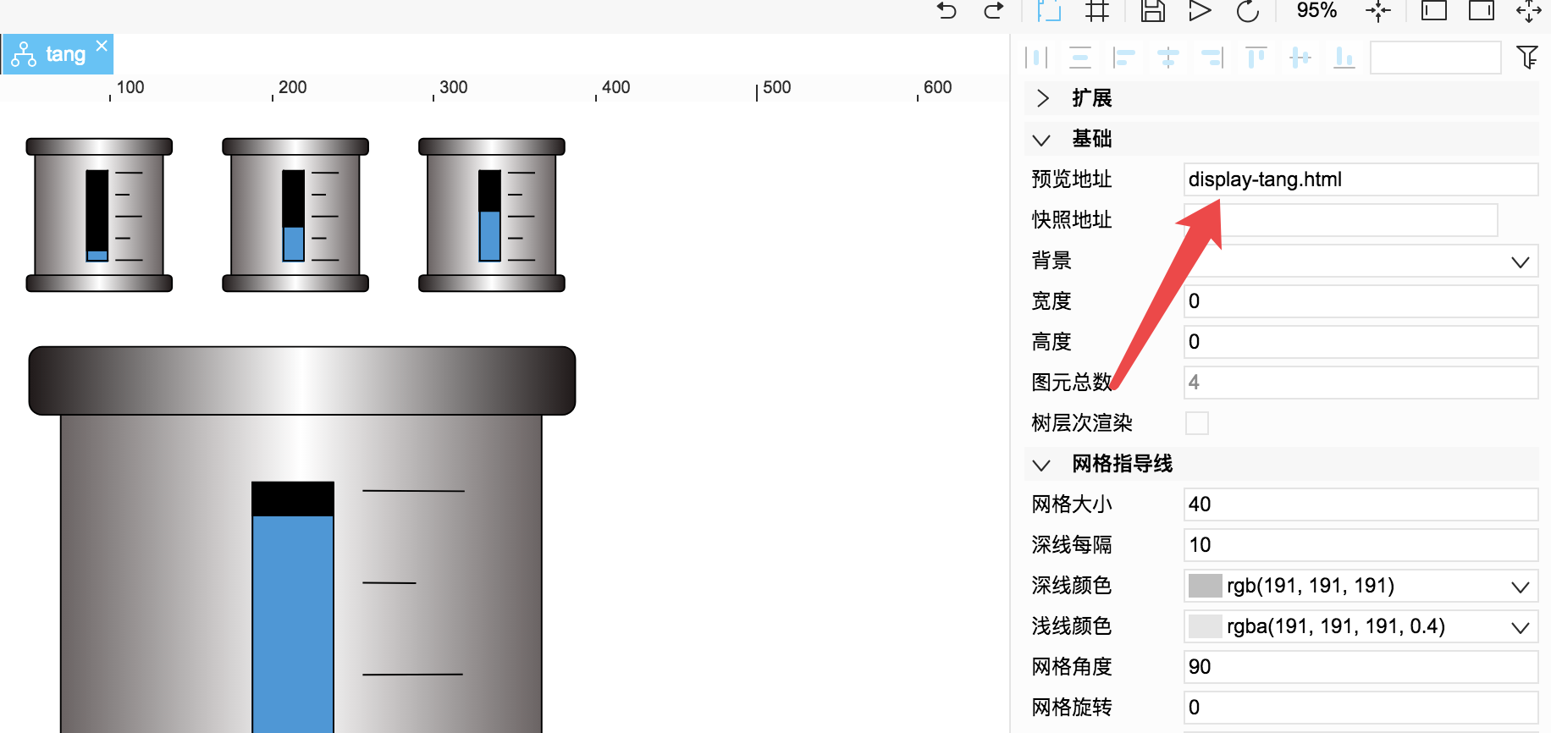Click the property filter funnel icon

click(1527, 58)
